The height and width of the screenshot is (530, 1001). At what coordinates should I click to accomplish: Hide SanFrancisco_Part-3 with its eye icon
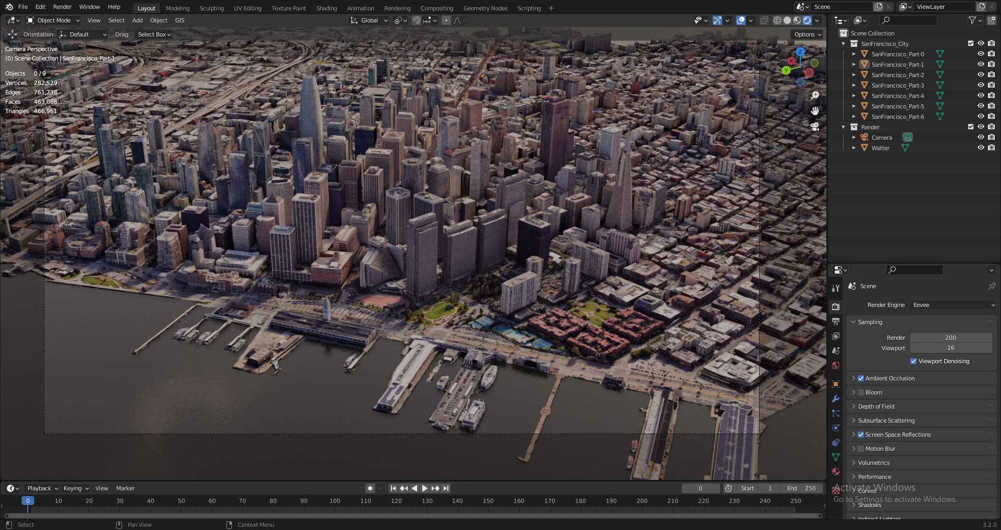[981, 85]
